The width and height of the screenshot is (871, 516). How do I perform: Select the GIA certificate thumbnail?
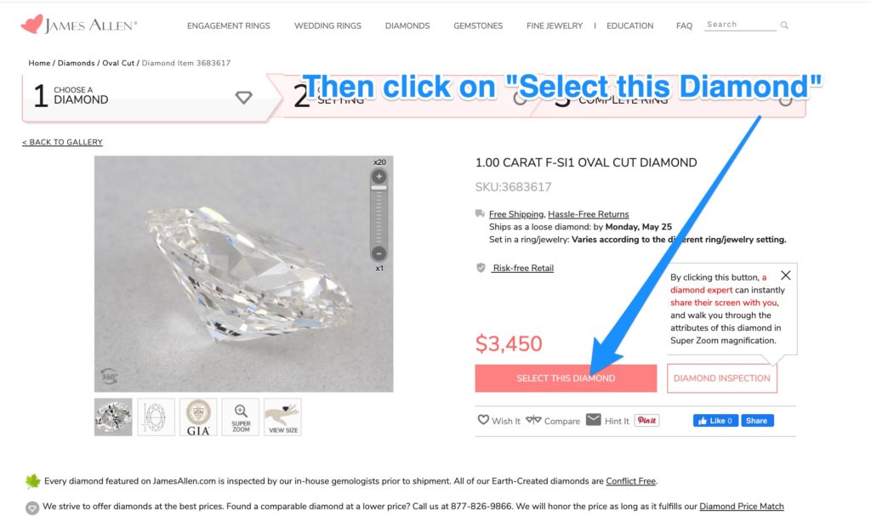coord(198,417)
